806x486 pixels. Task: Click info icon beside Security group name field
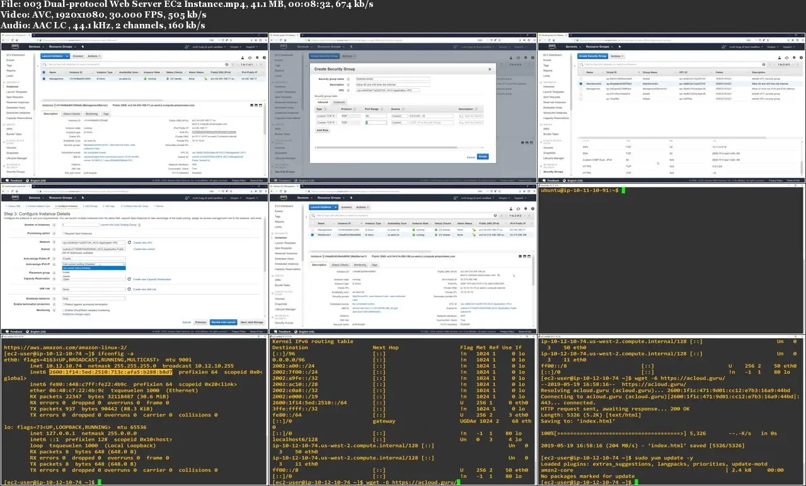click(348, 79)
